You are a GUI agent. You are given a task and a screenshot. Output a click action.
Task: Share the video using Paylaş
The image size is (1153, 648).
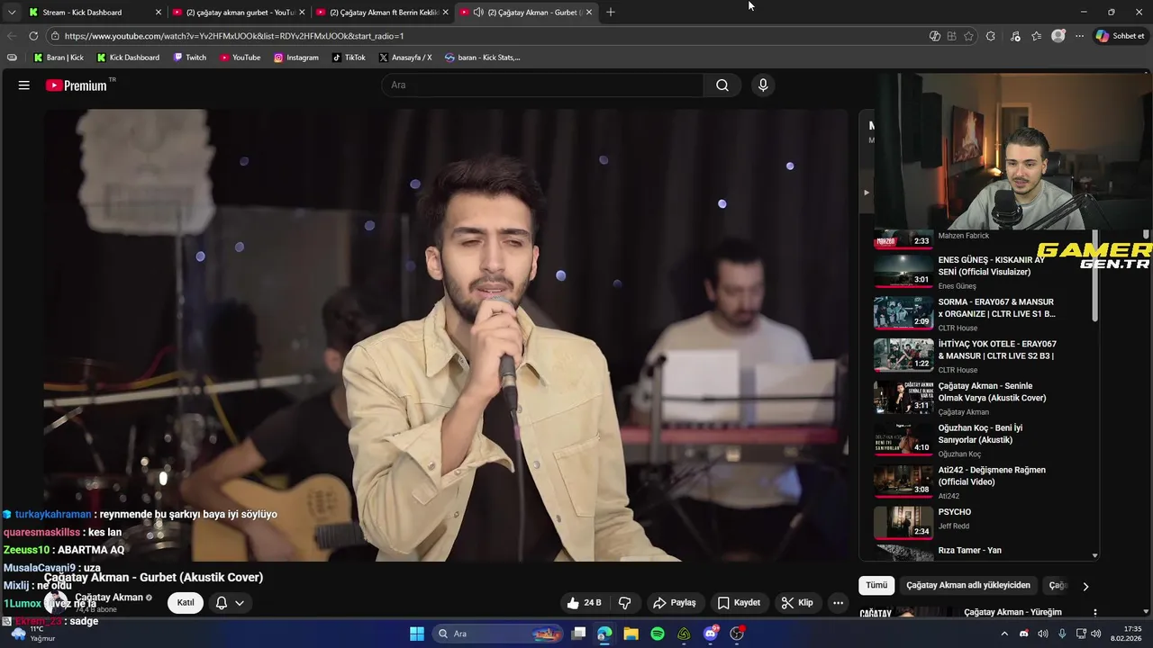pyautogui.click(x=675, y=603)
